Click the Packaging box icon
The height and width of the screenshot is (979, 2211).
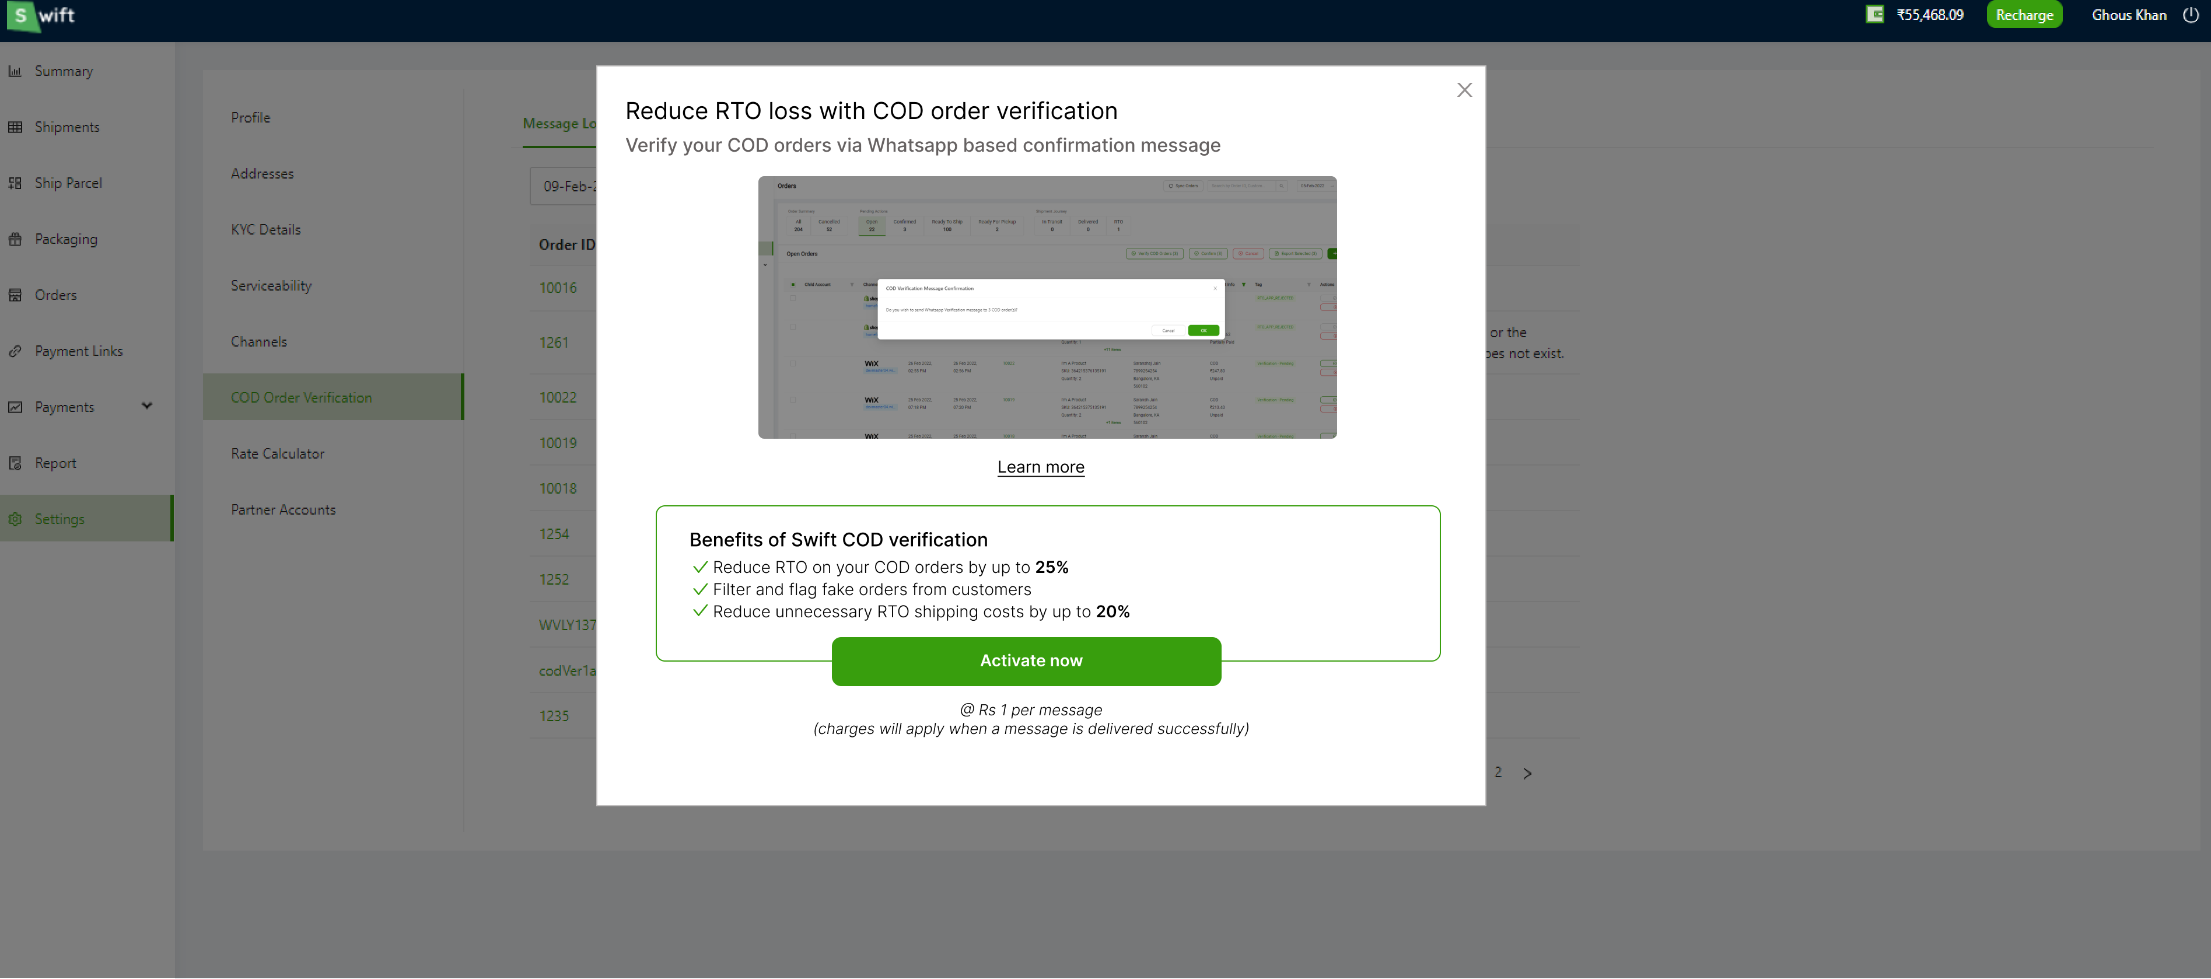(x=15, y=239)
